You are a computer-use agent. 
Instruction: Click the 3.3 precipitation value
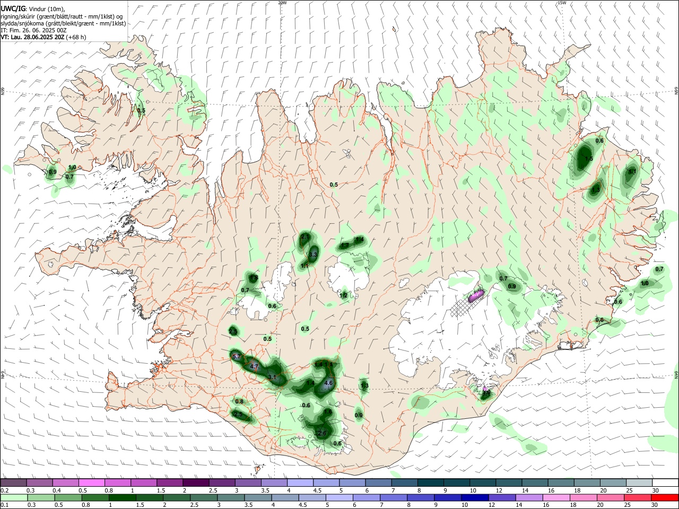(x=313, y=254)
